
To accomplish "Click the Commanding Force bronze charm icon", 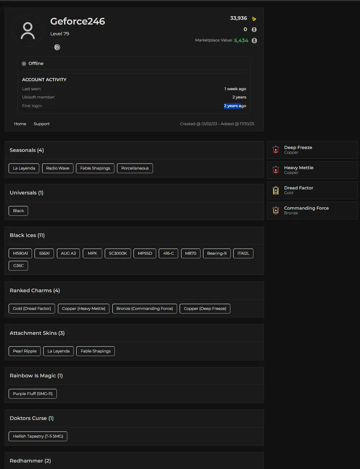I will 276,210.
